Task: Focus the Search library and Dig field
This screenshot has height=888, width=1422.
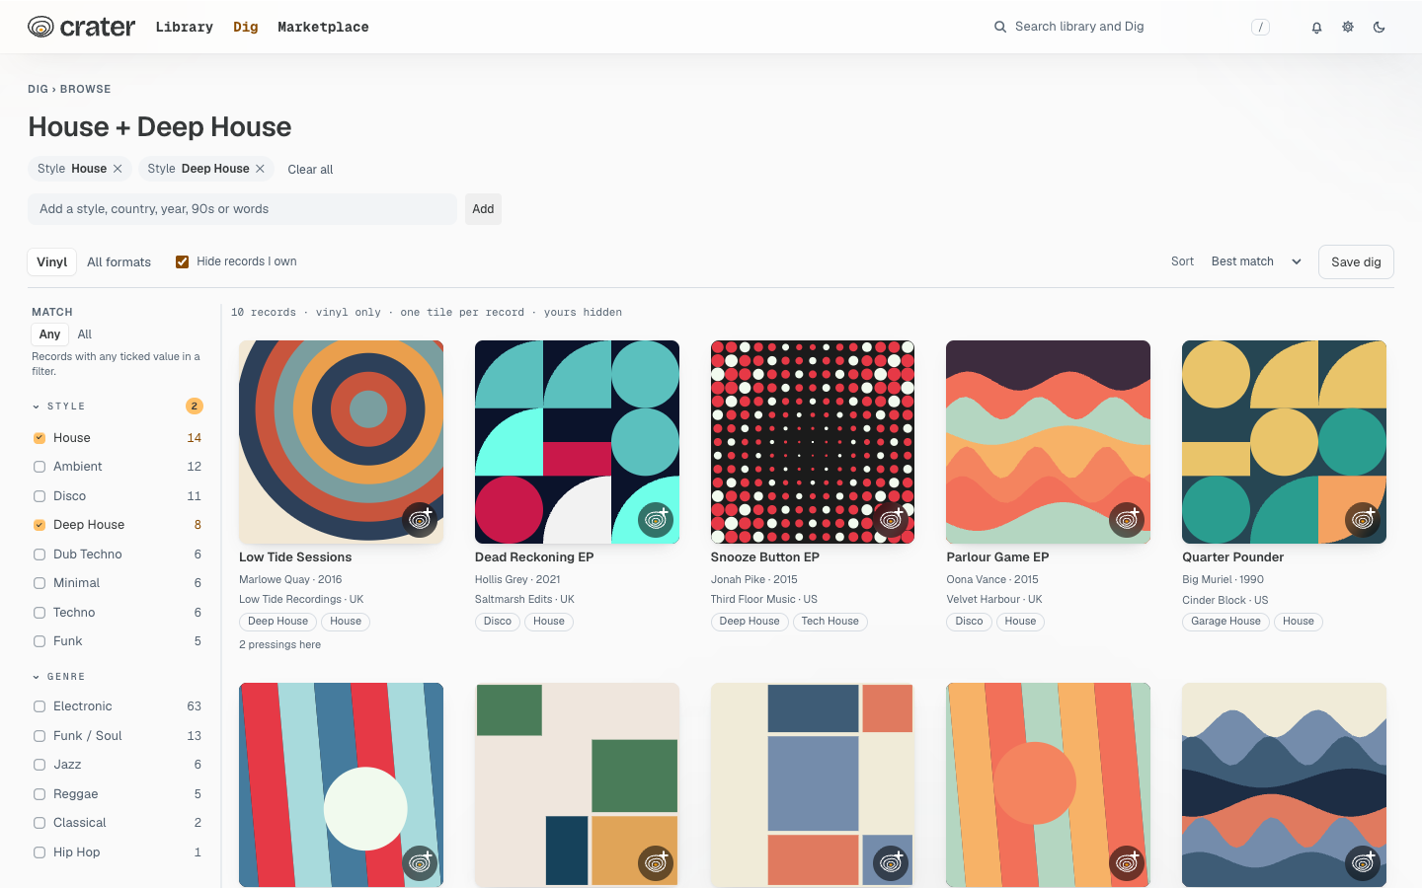Action: tap(1132, 27)
